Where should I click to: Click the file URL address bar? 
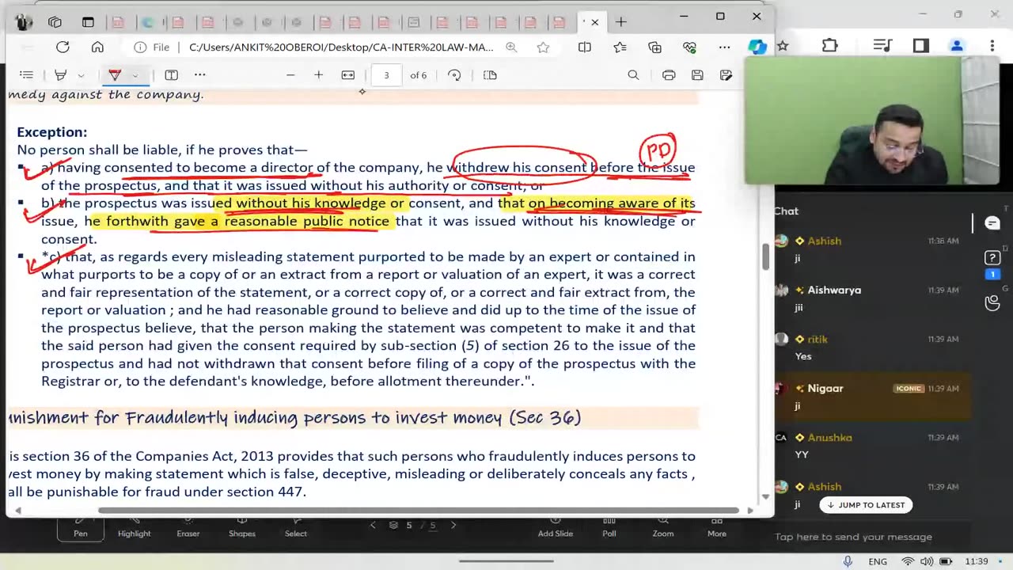(x=340, y=47)
